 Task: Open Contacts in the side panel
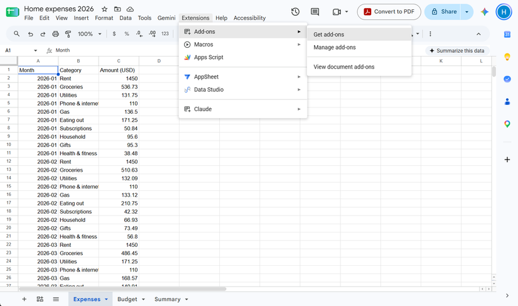(x=507, y=102)
